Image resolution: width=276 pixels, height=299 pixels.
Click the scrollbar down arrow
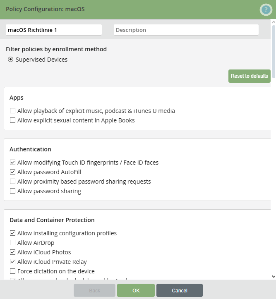273,276
